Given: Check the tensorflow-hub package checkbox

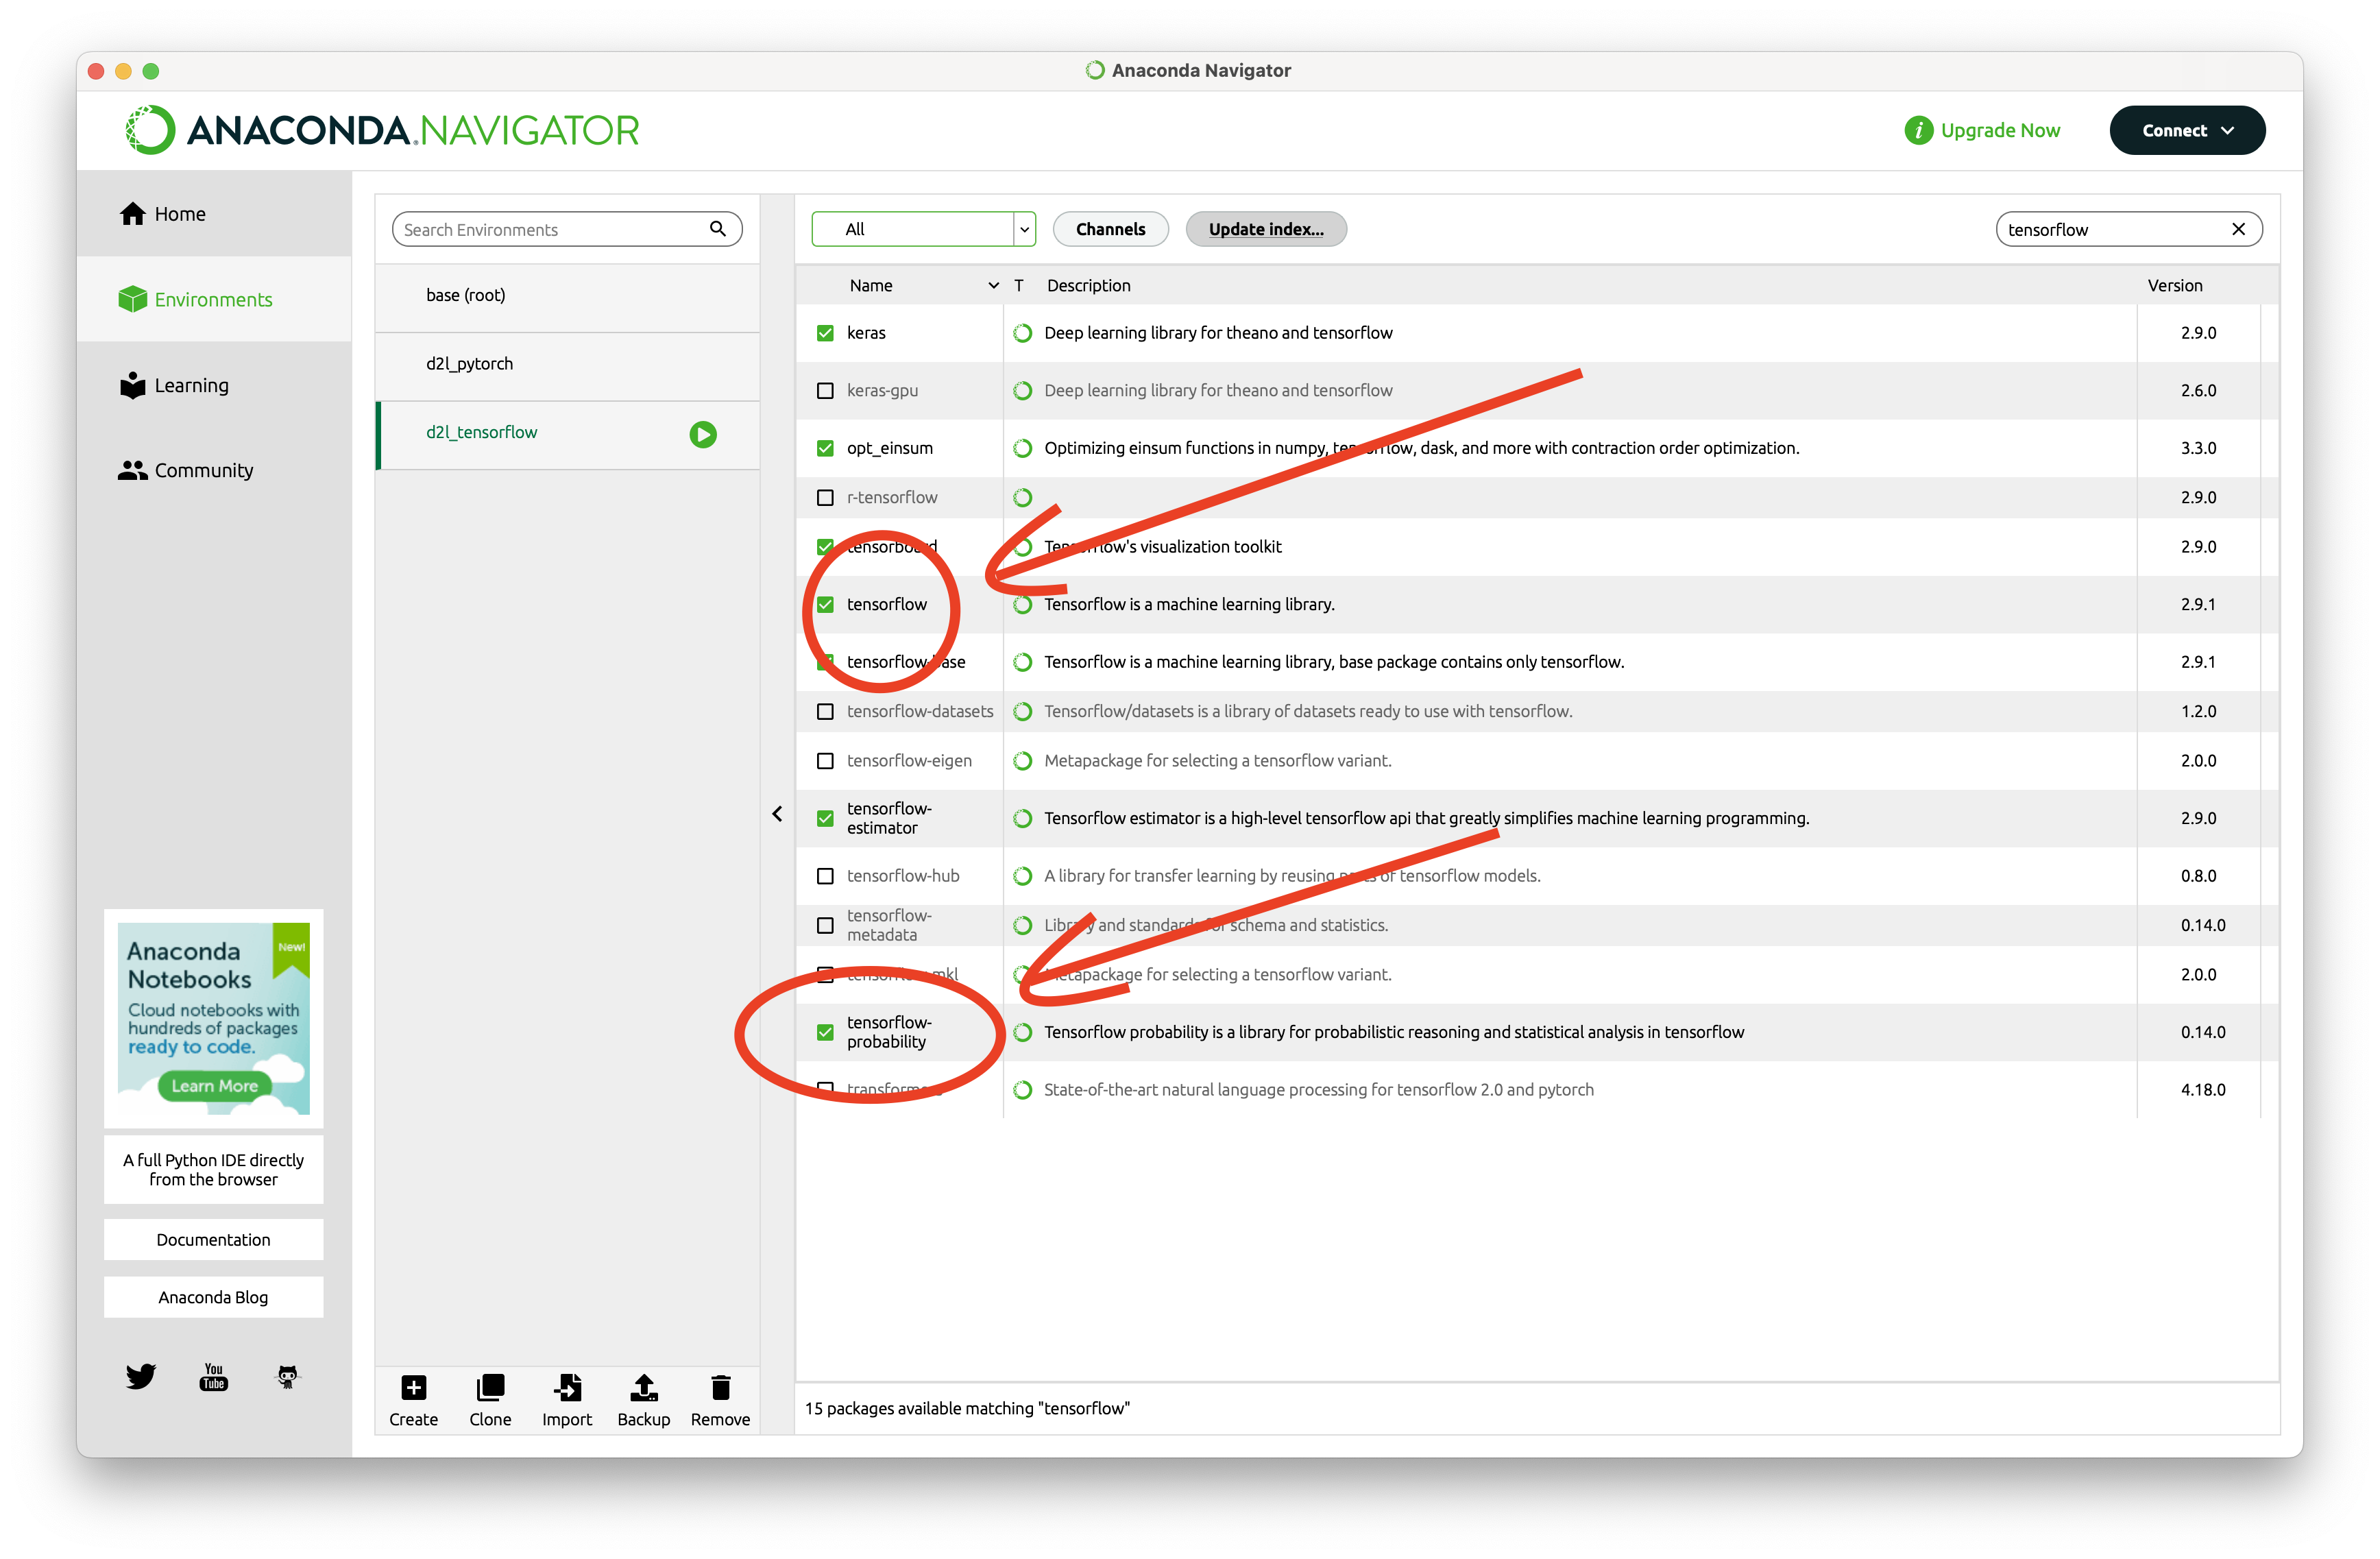Looking at the screenshot, I should click(x=825, y=876).
